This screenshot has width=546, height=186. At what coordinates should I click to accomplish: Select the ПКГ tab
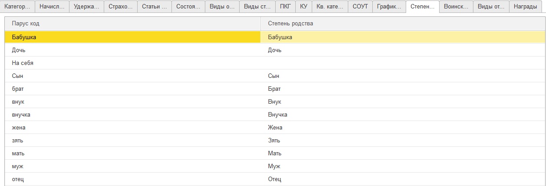coord(284,7)
